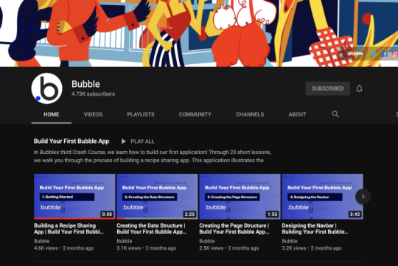This screenshot has width=398, height=266.
Task: Open the 3. Creating the Page Structure thumbnail
Action: (240, 197)
